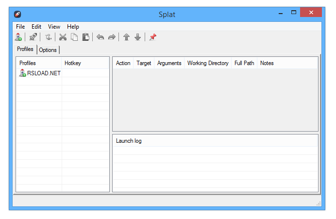Click the New Profile toolbar icon
This screenshot has height=219, width=336.
(x=18, y=37)
